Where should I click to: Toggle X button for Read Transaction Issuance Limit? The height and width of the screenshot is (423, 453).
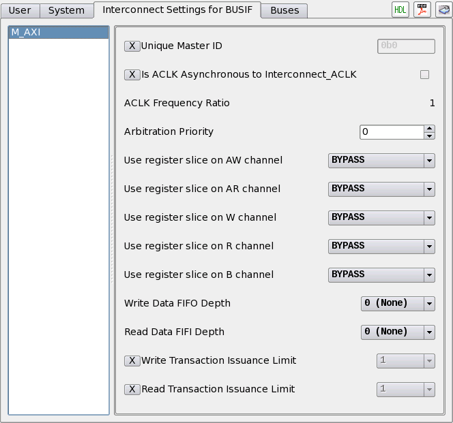(x=132, y=389)
